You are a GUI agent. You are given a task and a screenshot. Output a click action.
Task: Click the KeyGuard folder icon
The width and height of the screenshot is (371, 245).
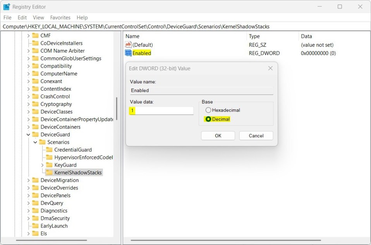click(49, 165)
